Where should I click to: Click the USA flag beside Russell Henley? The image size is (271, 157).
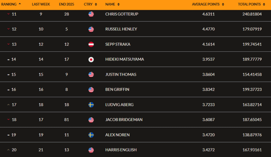(x=91, y=29)
